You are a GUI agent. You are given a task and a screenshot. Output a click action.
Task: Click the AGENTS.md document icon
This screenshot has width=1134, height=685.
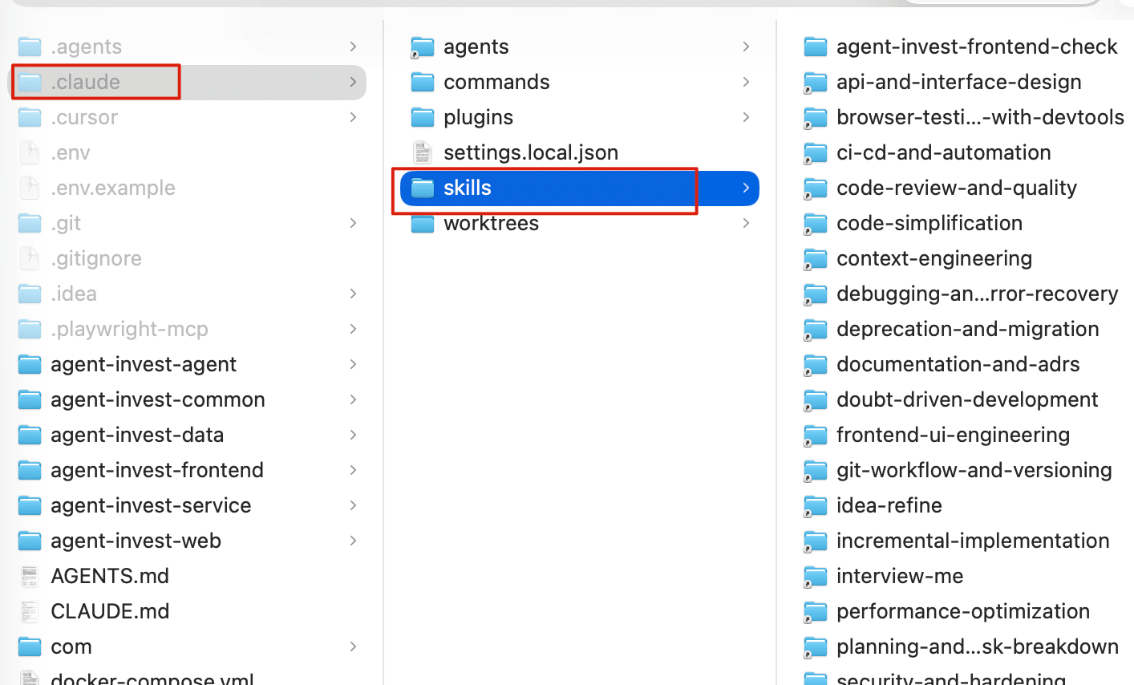coord(30,576)
